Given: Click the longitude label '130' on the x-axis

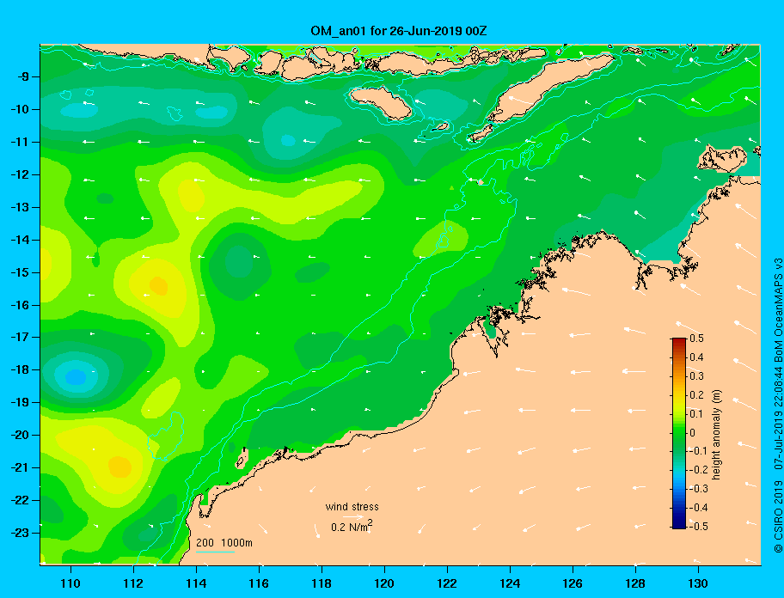Looking at the screenshot, I should coord(698,583).
